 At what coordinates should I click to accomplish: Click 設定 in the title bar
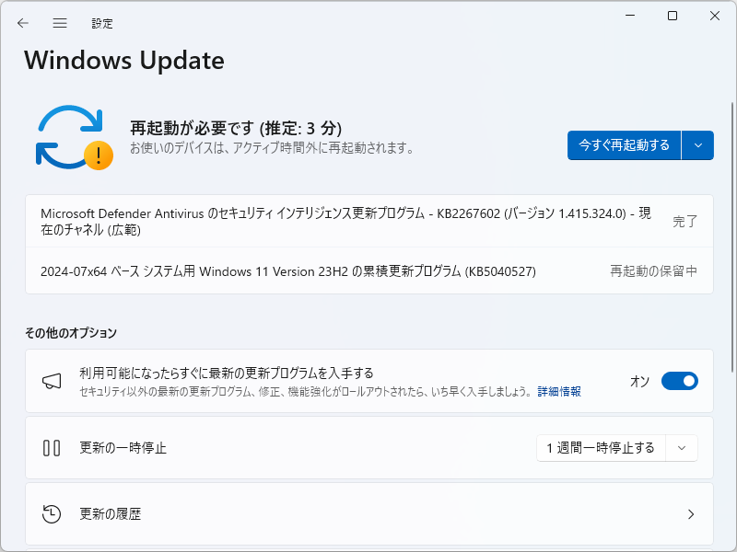click(103, 23)
